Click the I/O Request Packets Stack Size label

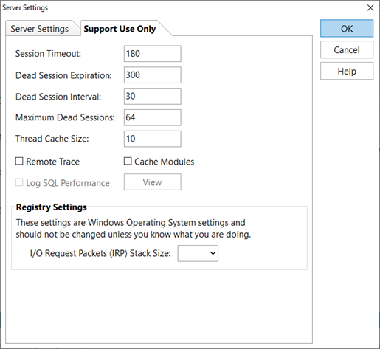(x=100, y=253)
